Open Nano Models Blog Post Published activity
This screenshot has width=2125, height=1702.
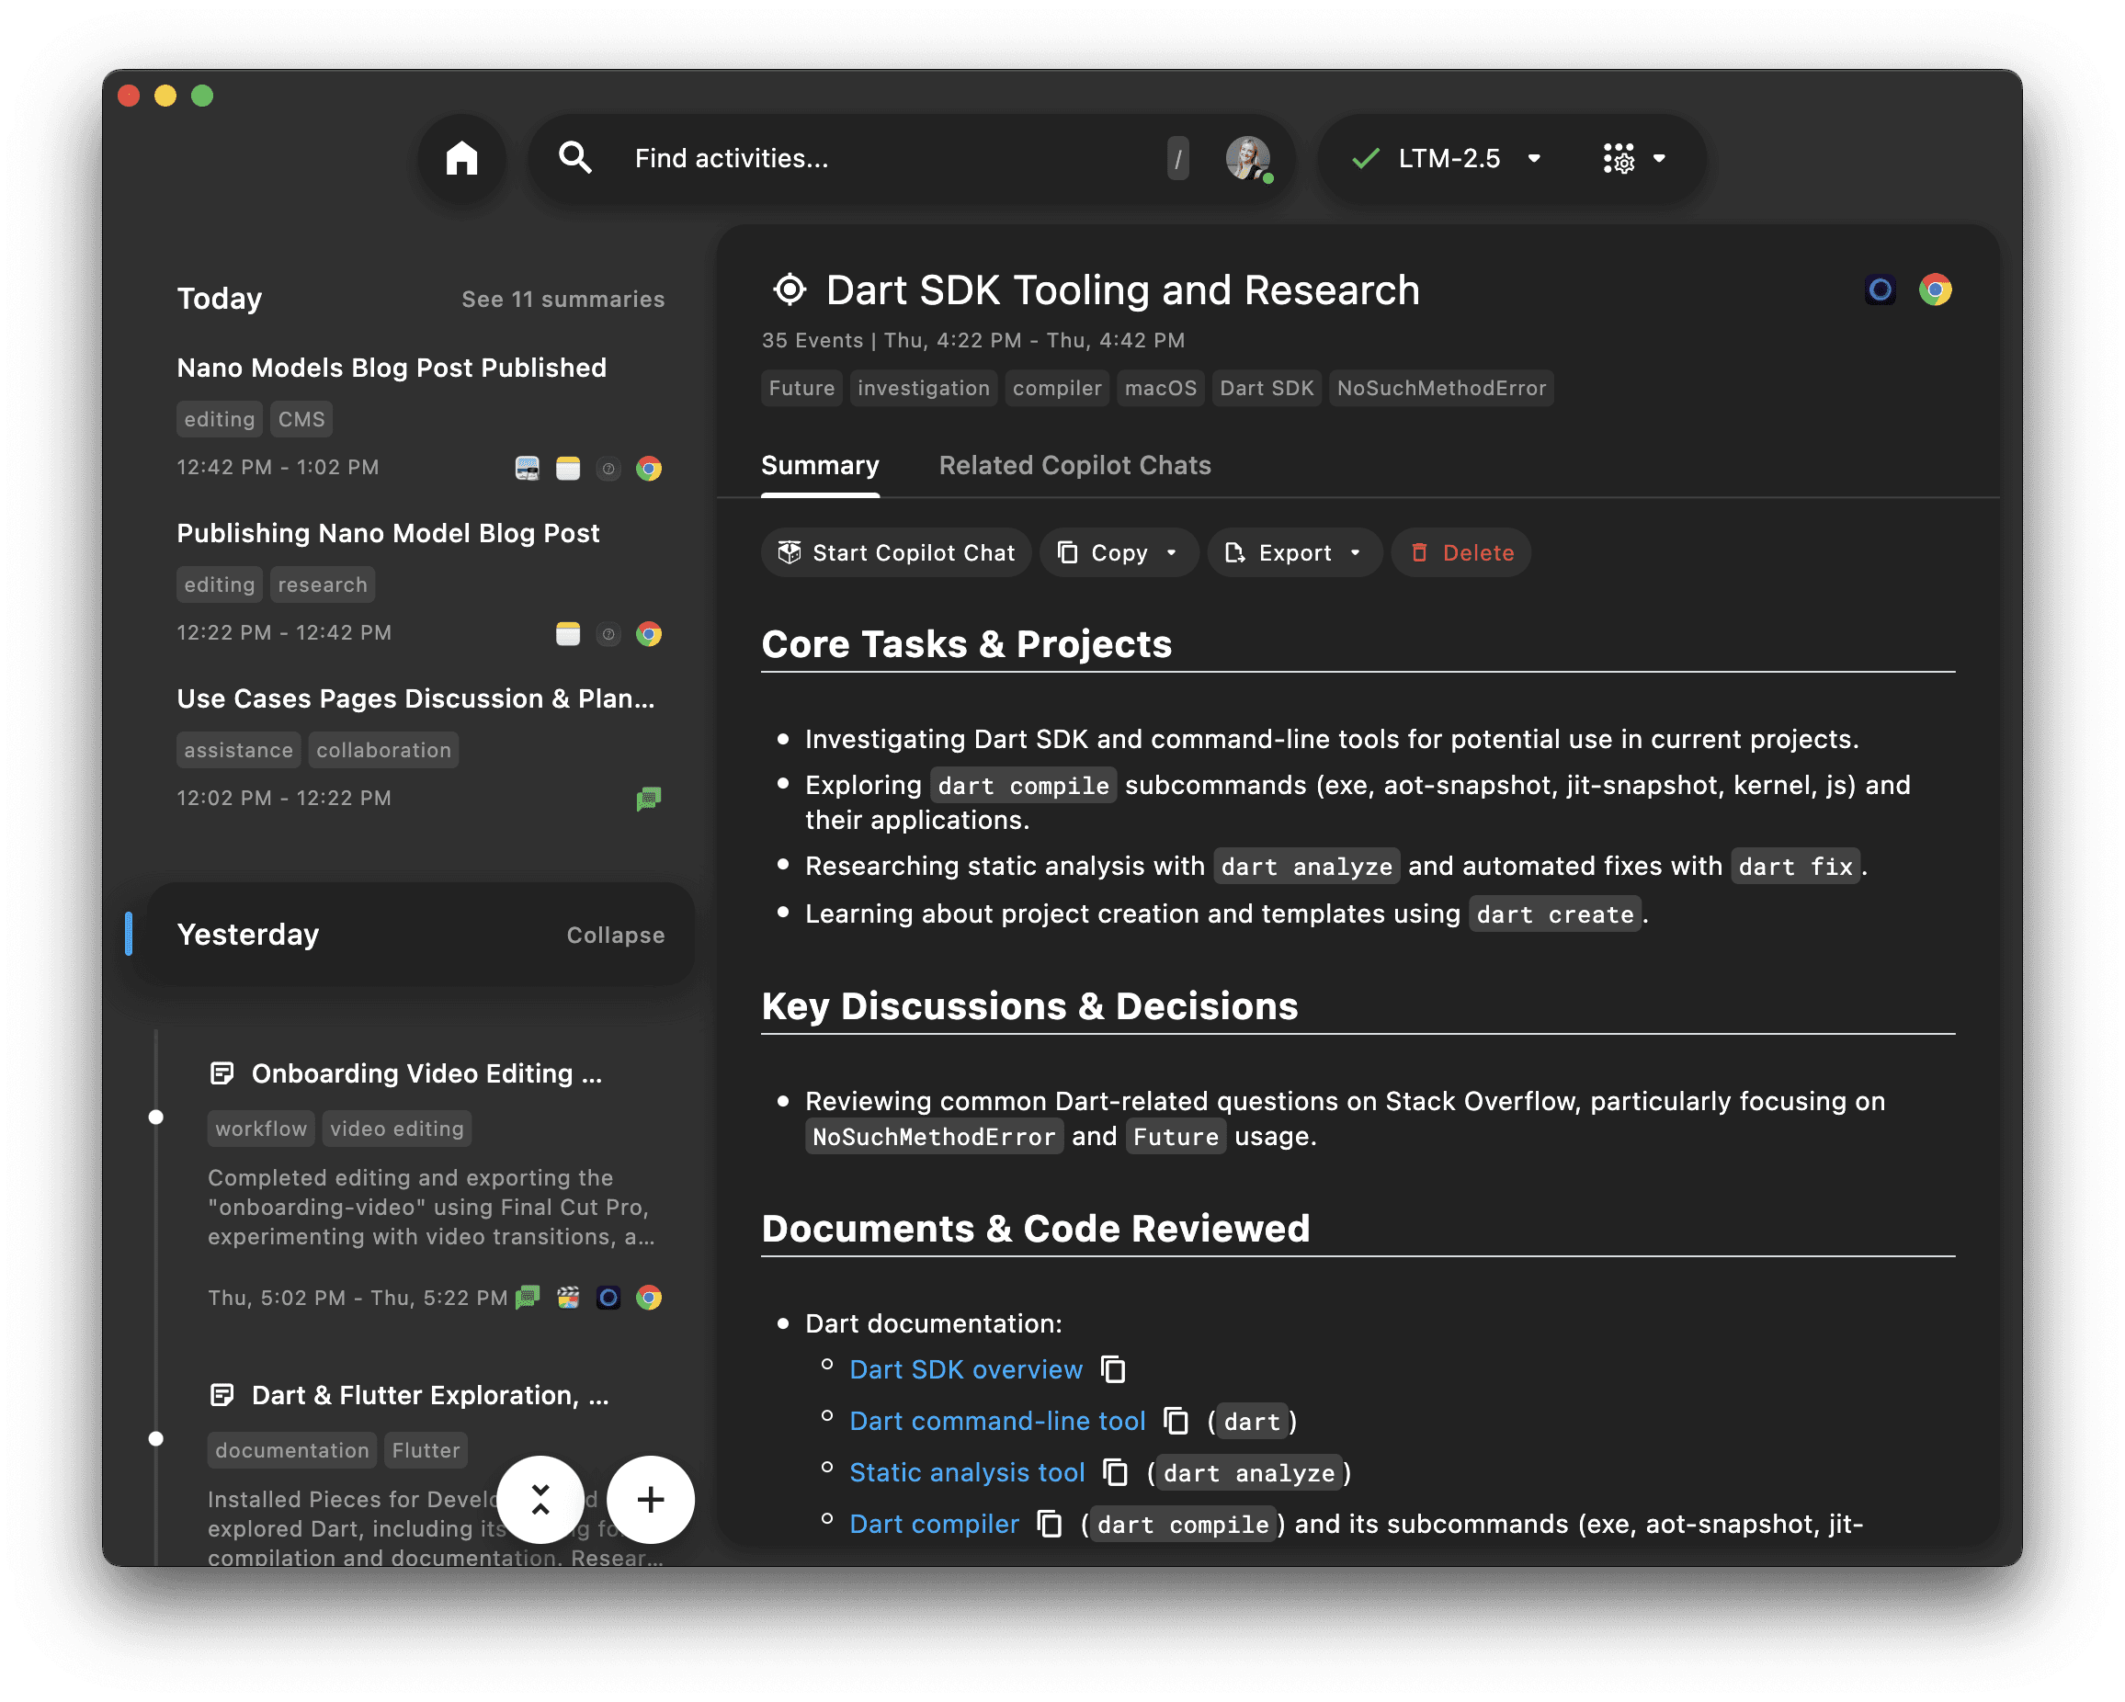(x=392, y=368)
